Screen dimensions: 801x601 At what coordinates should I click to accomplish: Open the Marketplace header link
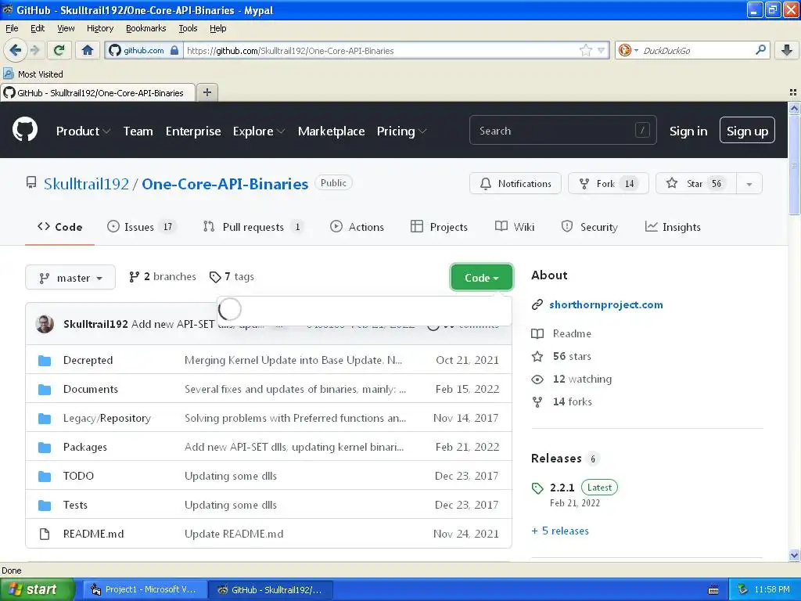(x=331, y=131)
